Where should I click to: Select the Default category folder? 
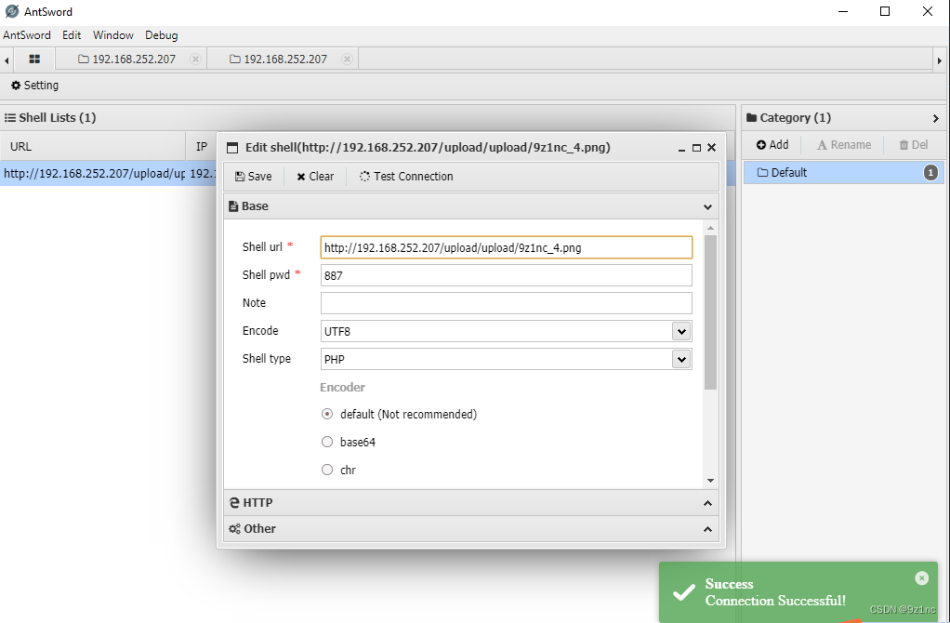844,173
